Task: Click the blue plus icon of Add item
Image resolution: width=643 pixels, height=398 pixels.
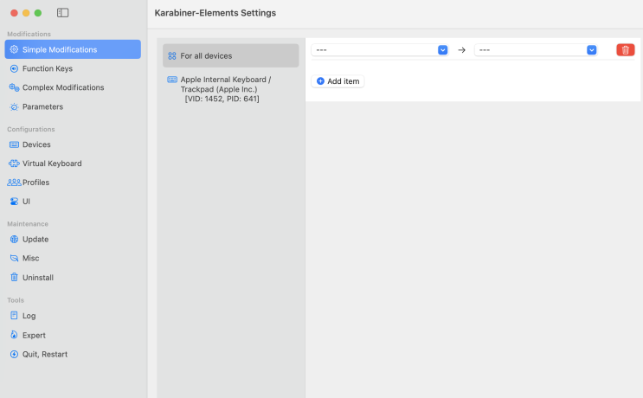Action: (x=321, y=81)
